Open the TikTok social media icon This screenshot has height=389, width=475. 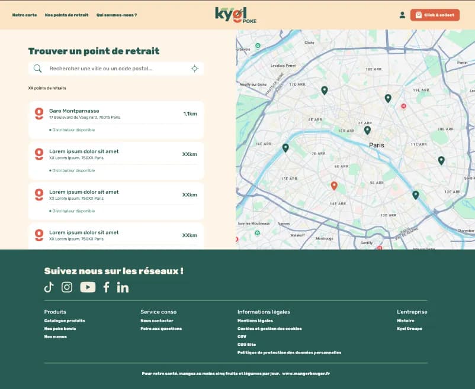click(49, 287)
